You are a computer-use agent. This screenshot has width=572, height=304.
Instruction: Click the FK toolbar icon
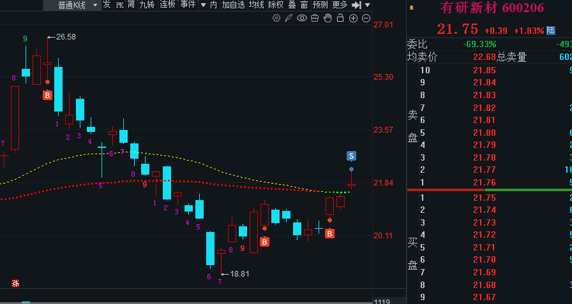[119, 5]
